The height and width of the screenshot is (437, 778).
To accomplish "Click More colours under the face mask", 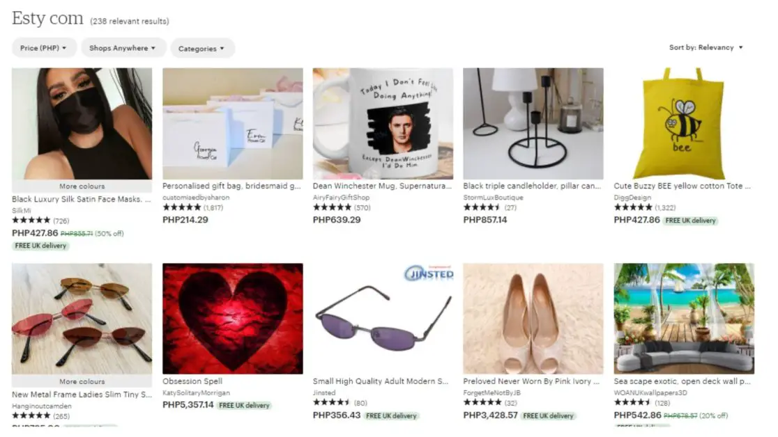I will (x=82, y=186).
